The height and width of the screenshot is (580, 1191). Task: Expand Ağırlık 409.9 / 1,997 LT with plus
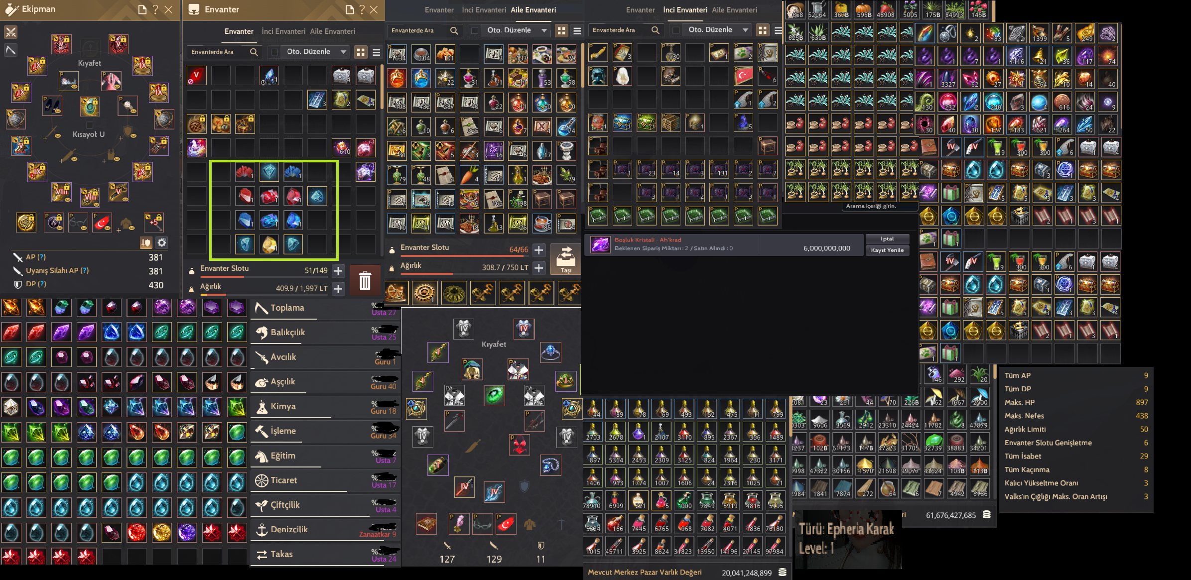[338, 289]
